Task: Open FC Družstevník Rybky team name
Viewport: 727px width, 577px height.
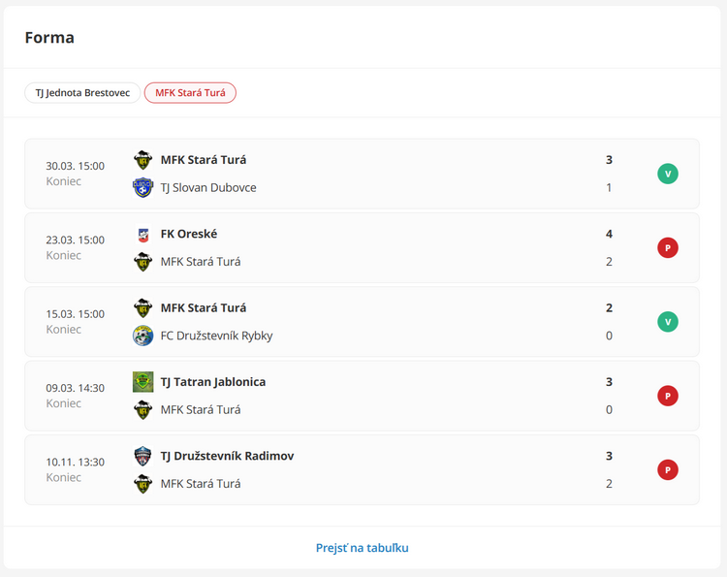Action: (216, 336)
